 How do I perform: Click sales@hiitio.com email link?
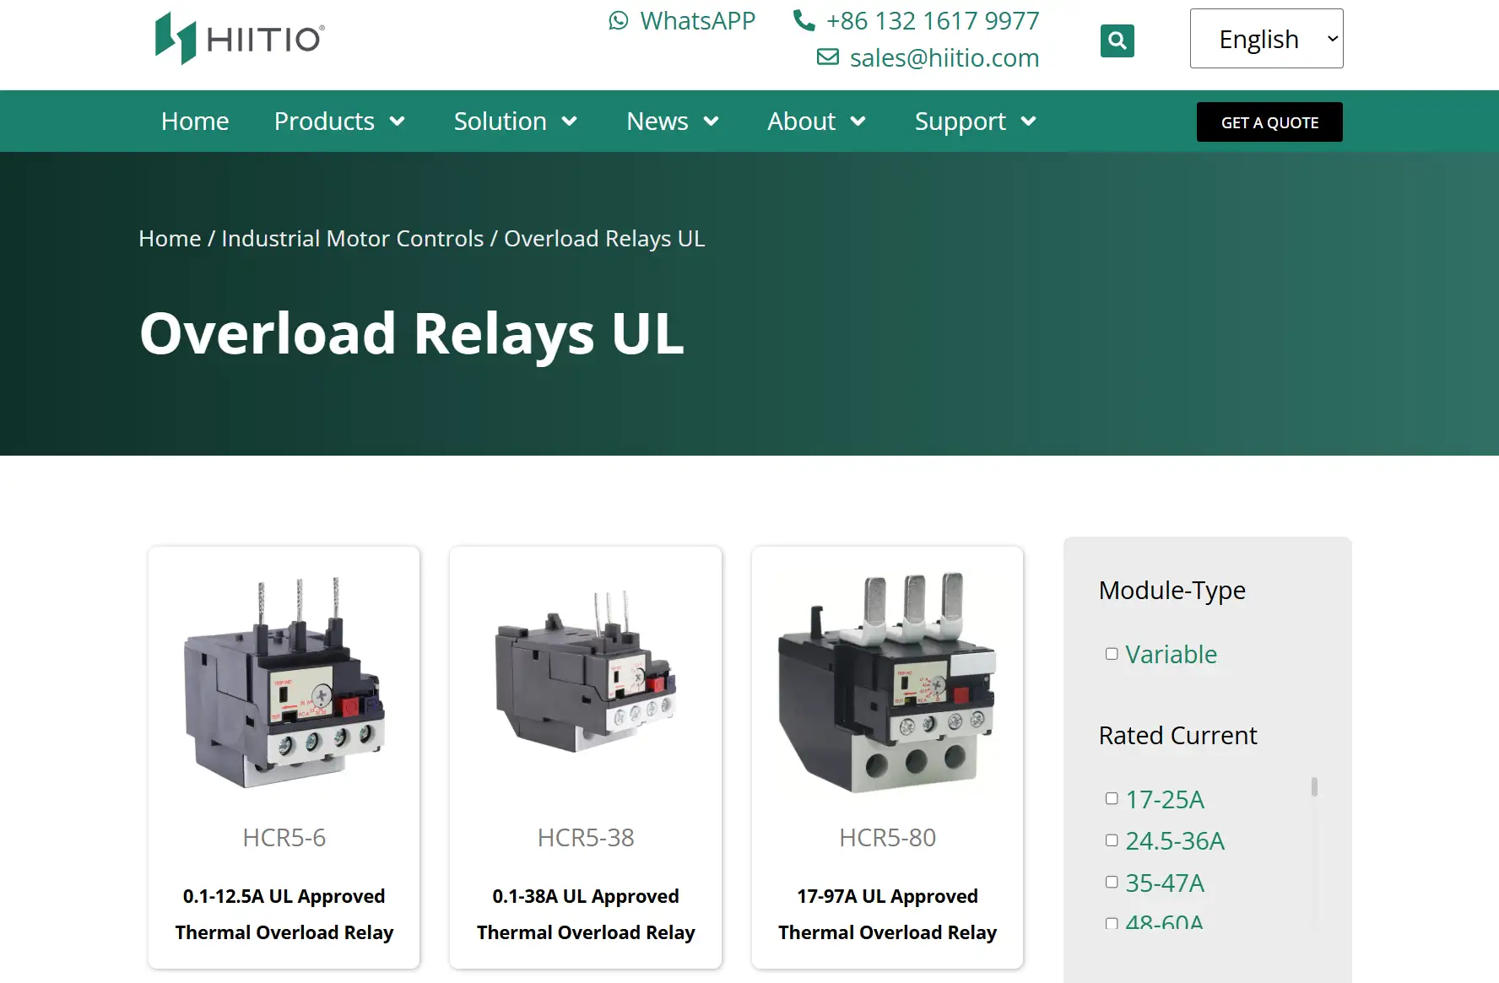(x=944, y=57)
